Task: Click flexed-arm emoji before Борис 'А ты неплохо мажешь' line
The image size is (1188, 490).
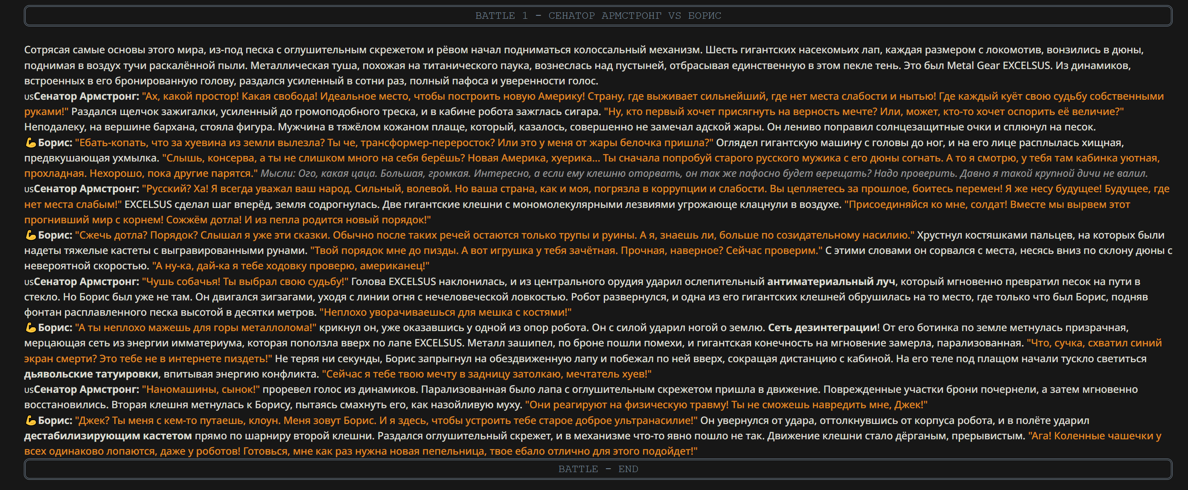Action: pyautogui.click(x=30, y=328)
